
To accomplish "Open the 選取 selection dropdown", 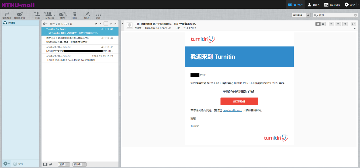I will (x=64, y=164).
